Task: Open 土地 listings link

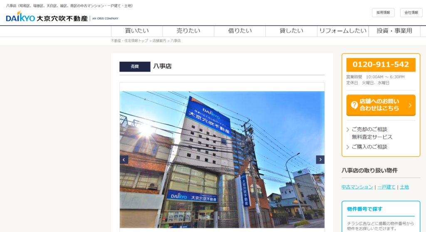Action: click(x=404, y=187)
